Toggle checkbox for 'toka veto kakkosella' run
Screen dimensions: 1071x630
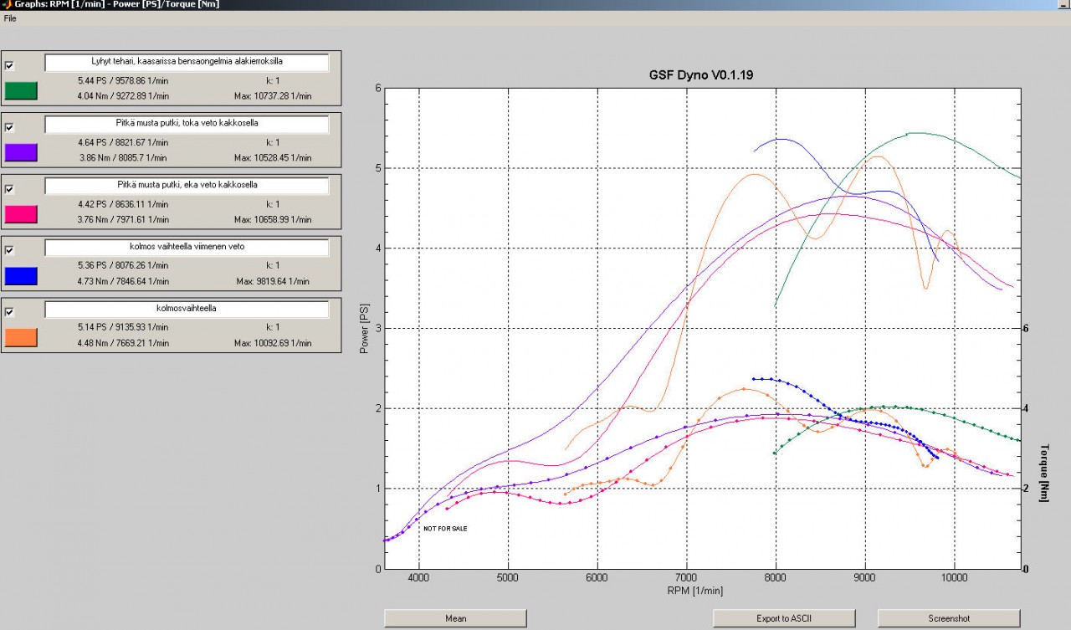click(9, 127)
